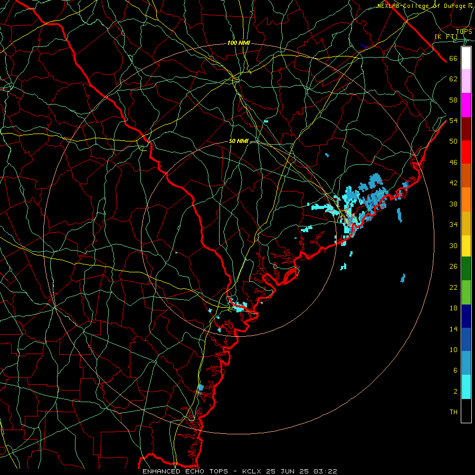Click the '30' legend value
The height and width of the screenshot is (475, 475).
[453, 245]
